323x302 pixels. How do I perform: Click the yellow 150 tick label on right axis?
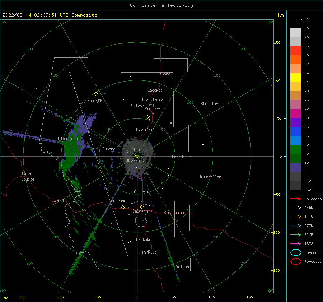coord(277,42)
